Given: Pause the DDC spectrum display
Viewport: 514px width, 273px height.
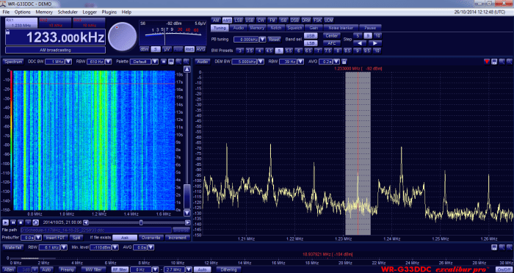Looking at the screenshot, I should (164, 62).
